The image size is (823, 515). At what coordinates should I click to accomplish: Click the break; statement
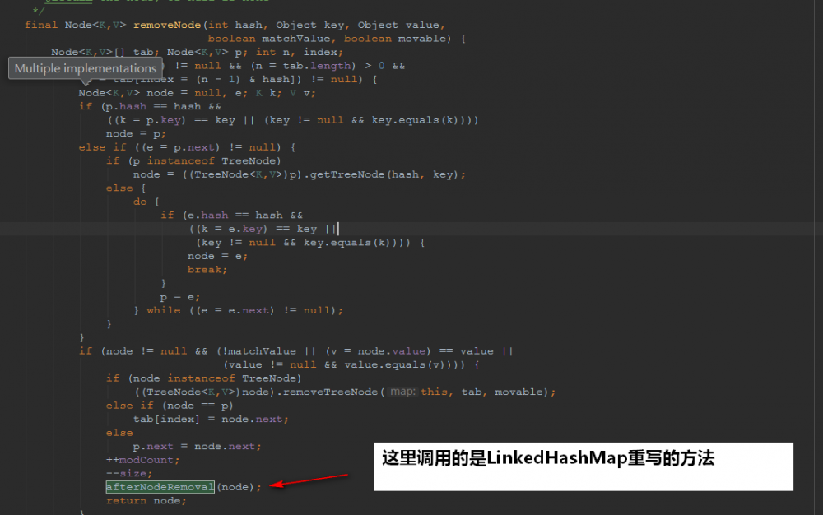click(207, 270)
